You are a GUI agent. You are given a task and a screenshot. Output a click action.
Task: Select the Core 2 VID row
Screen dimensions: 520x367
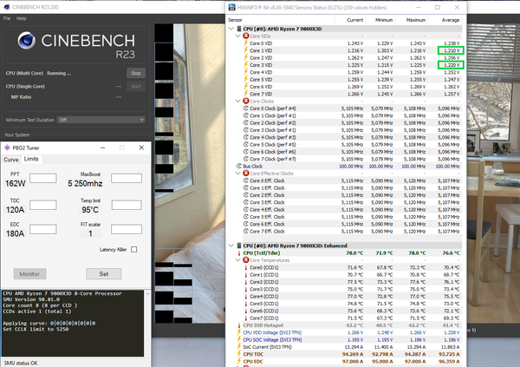coord(352,58)
